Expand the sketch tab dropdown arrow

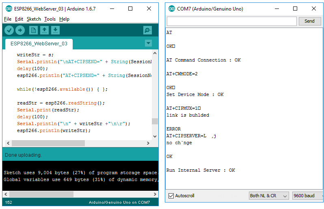point(148,43)
